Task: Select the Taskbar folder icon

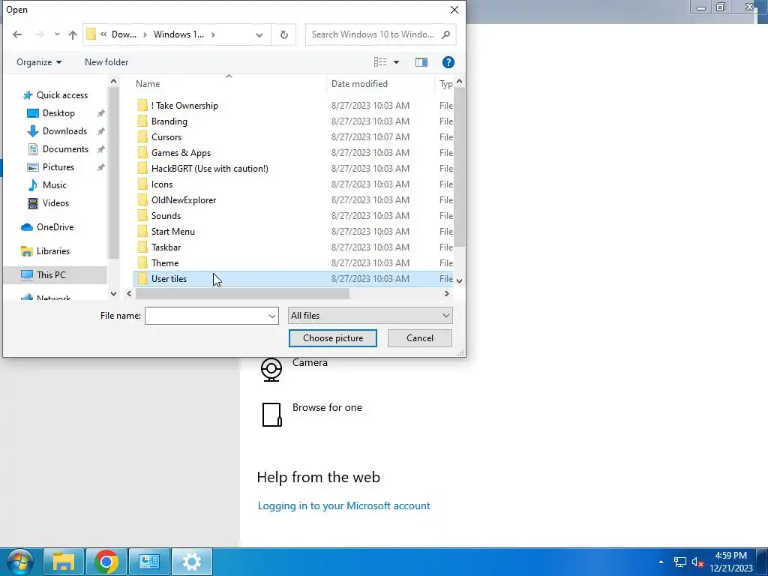Action: click(x=142, y=247)
